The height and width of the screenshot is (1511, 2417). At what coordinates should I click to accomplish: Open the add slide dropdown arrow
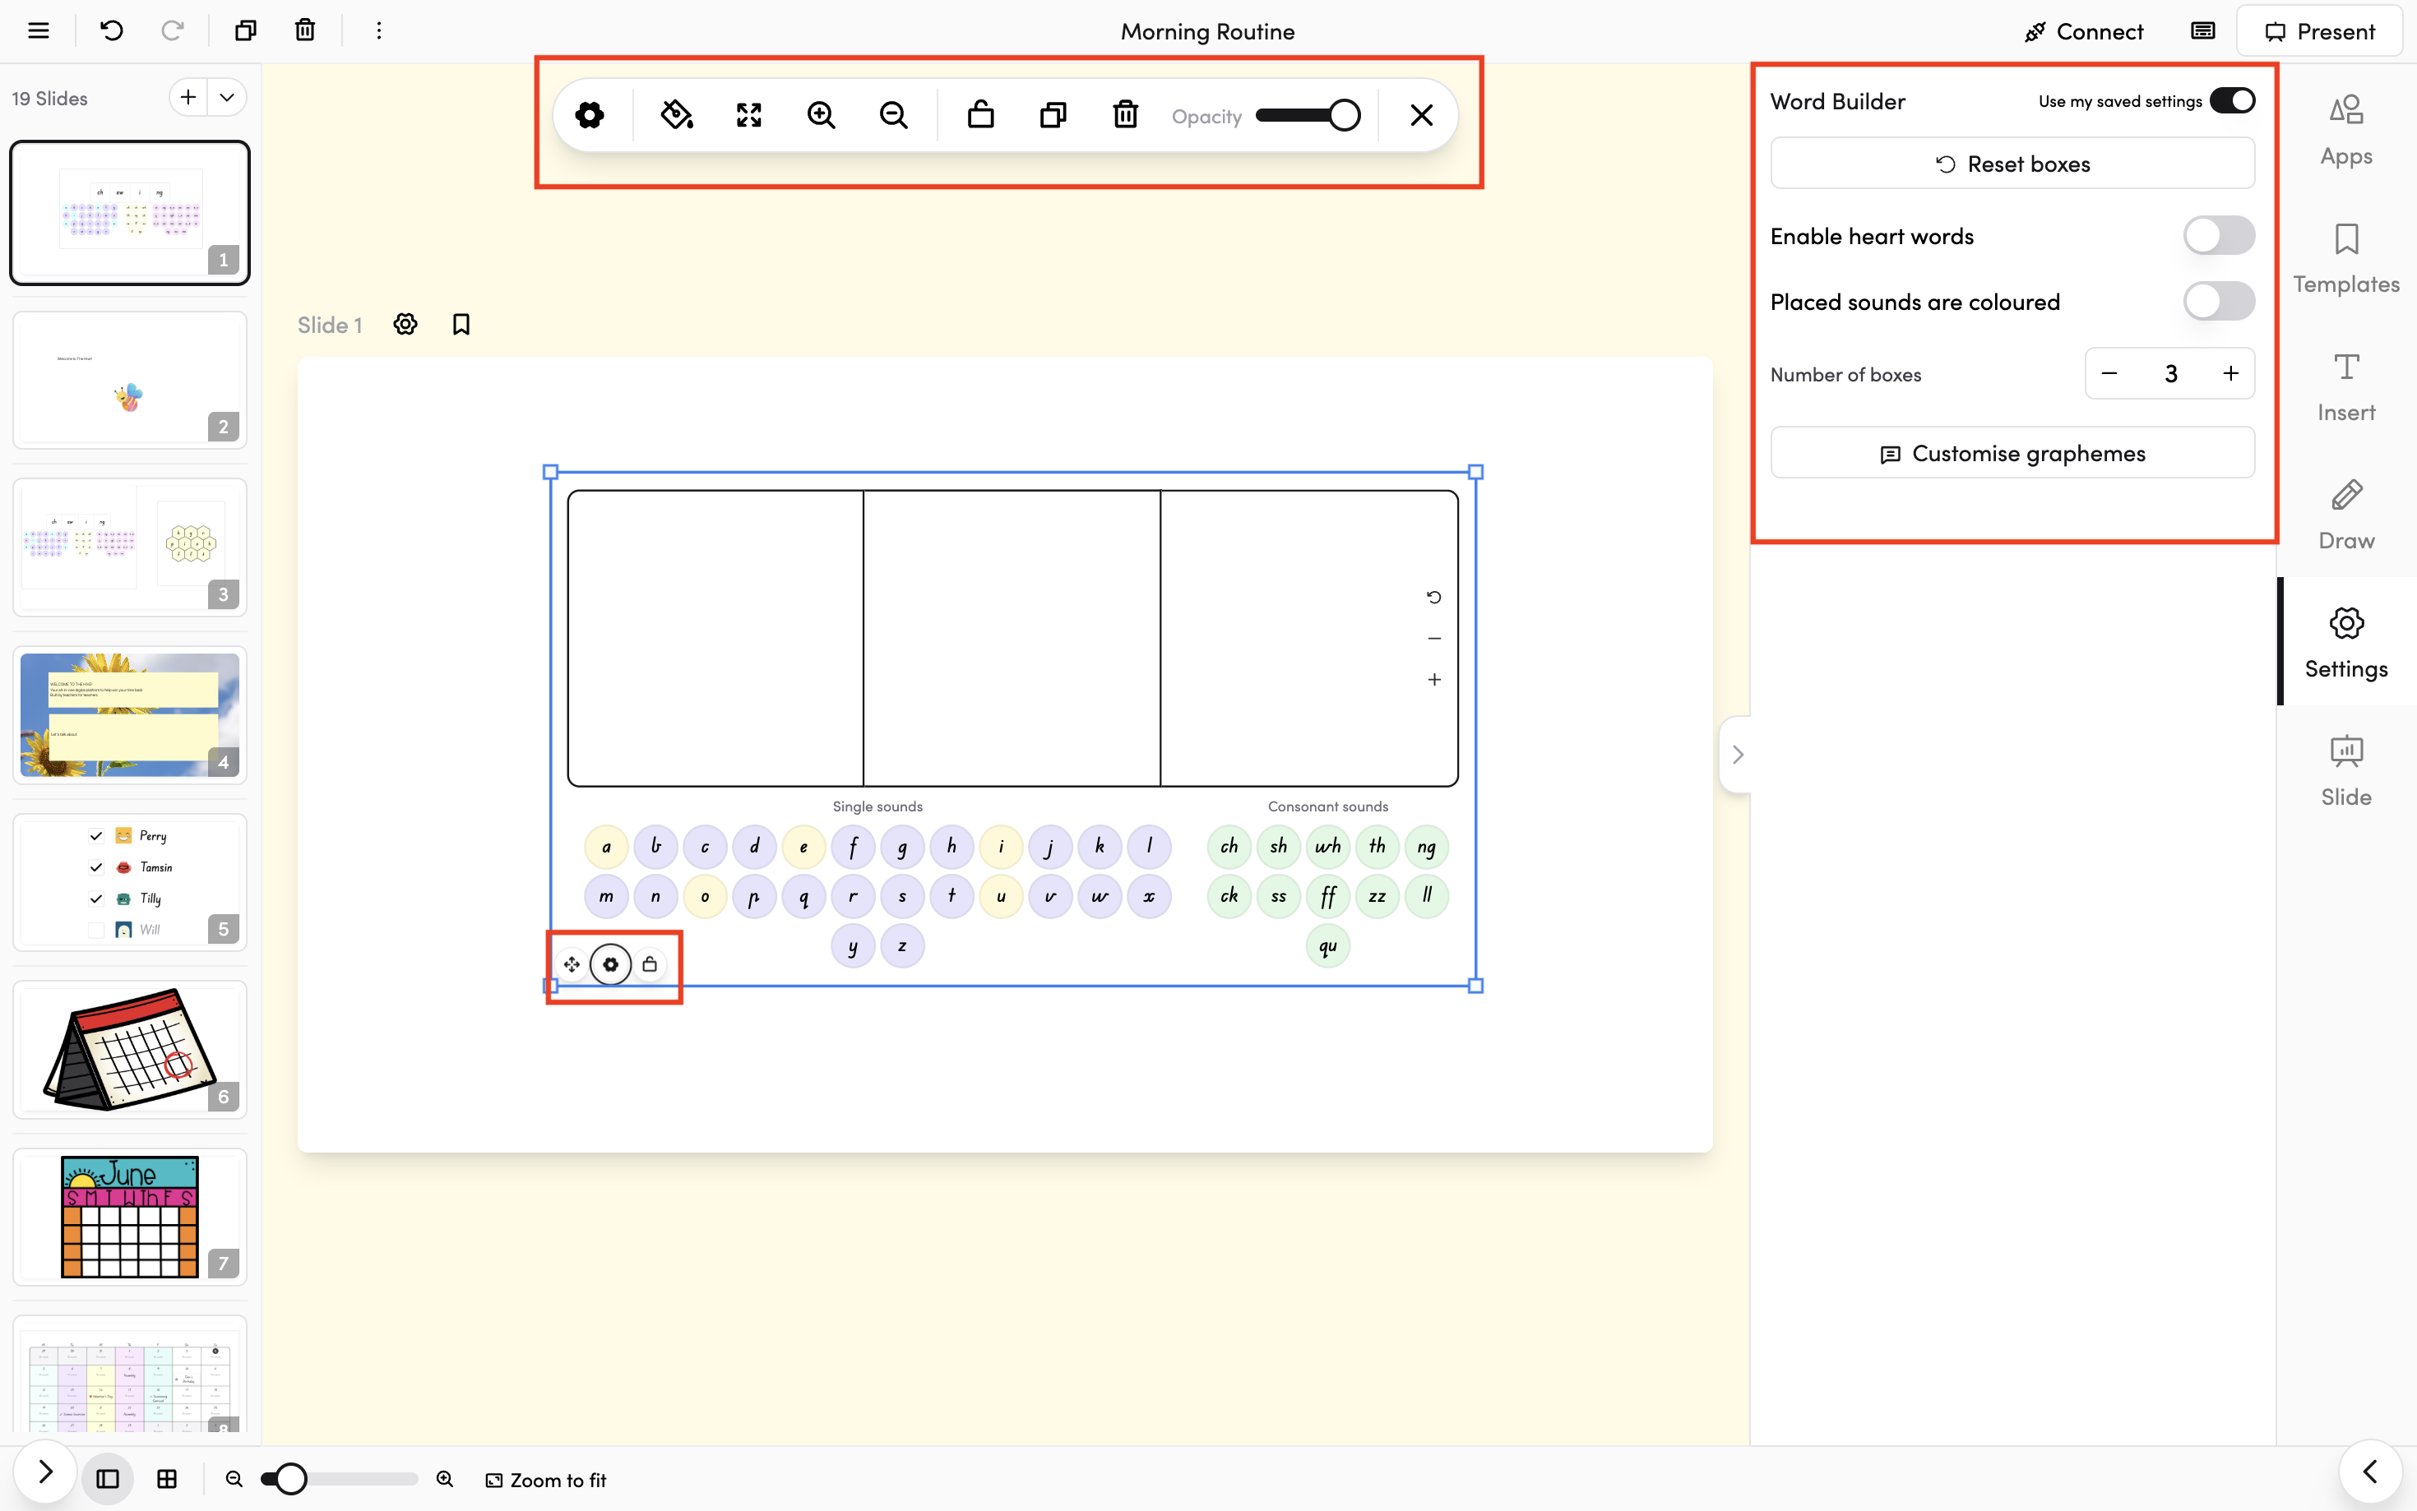tap(227, 98)
